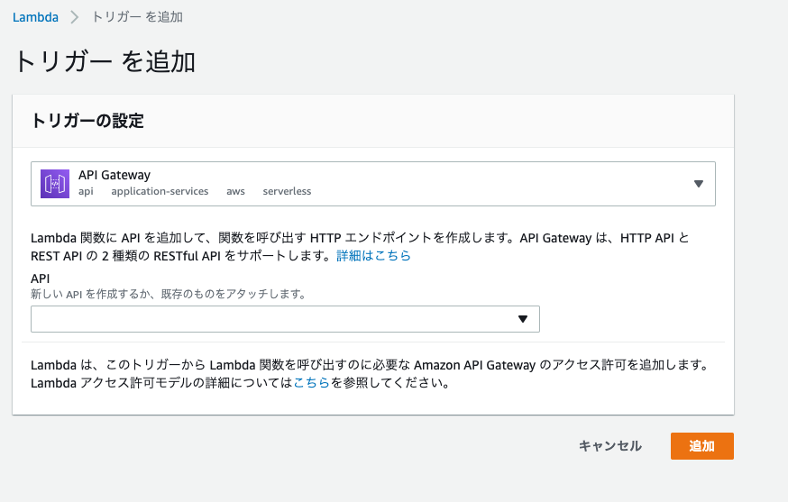Click the breadcrumb chevron separator
This screenshot has height=502, width=788.
pyautogui.click(x=74, y=17)
